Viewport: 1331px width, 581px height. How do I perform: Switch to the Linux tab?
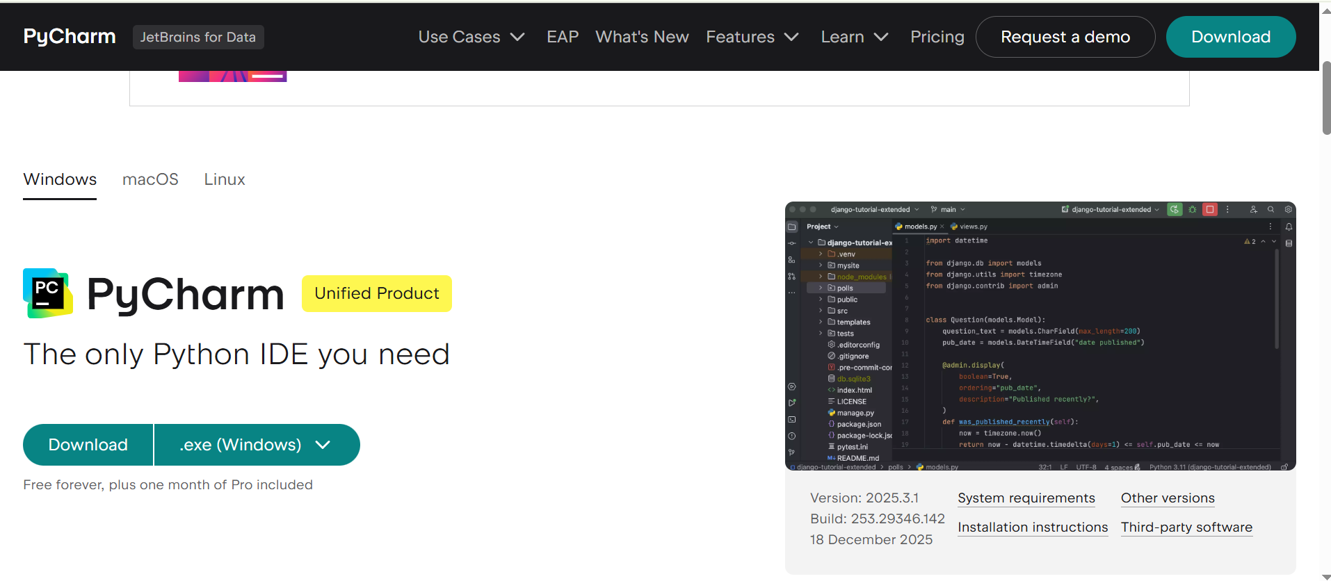(x=225, y=179)
